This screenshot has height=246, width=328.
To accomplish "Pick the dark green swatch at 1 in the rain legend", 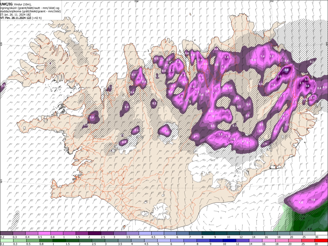I will 59,240.
